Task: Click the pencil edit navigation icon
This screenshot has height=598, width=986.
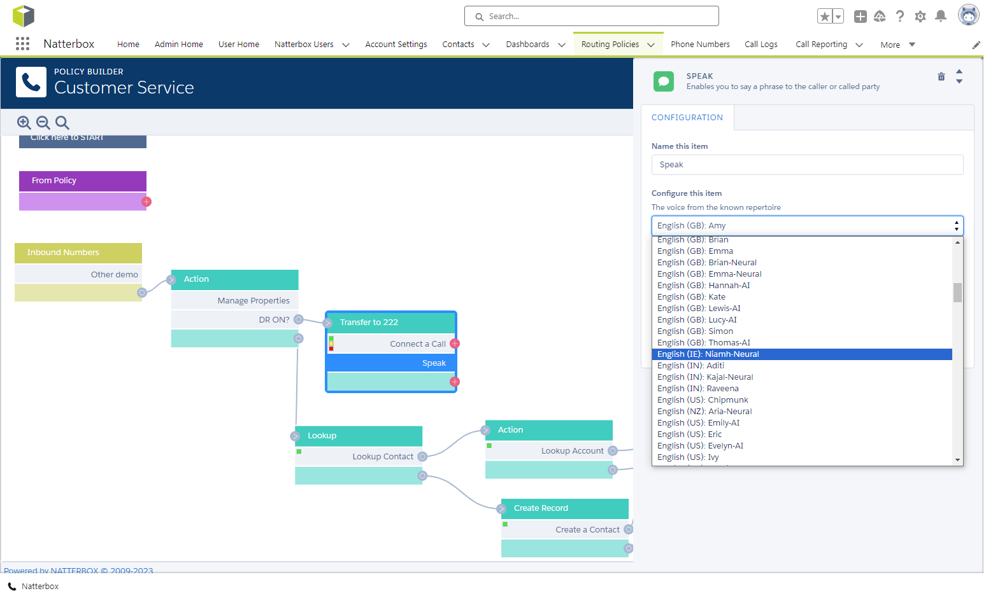Action: pyautogui.click(x=976, y=45)
